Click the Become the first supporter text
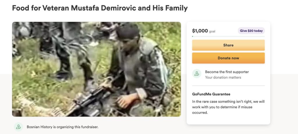The height and width of the screenshot is (134, 298). [x=227, y=72]
